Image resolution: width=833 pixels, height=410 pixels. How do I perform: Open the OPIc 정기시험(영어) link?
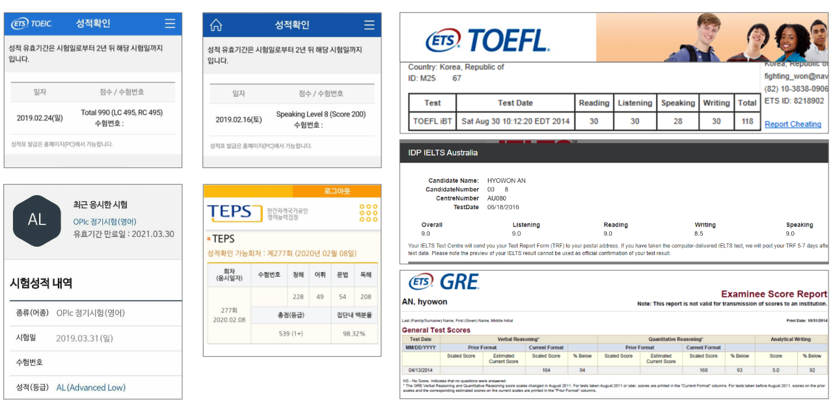pos(105,221)
